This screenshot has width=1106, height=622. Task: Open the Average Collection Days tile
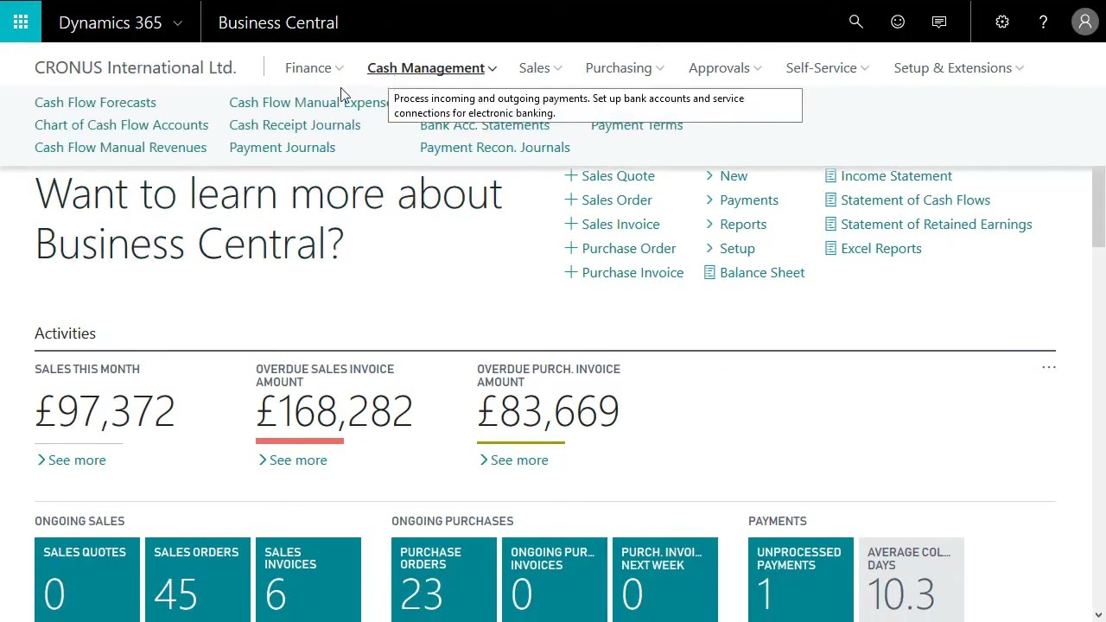point(912,580)
